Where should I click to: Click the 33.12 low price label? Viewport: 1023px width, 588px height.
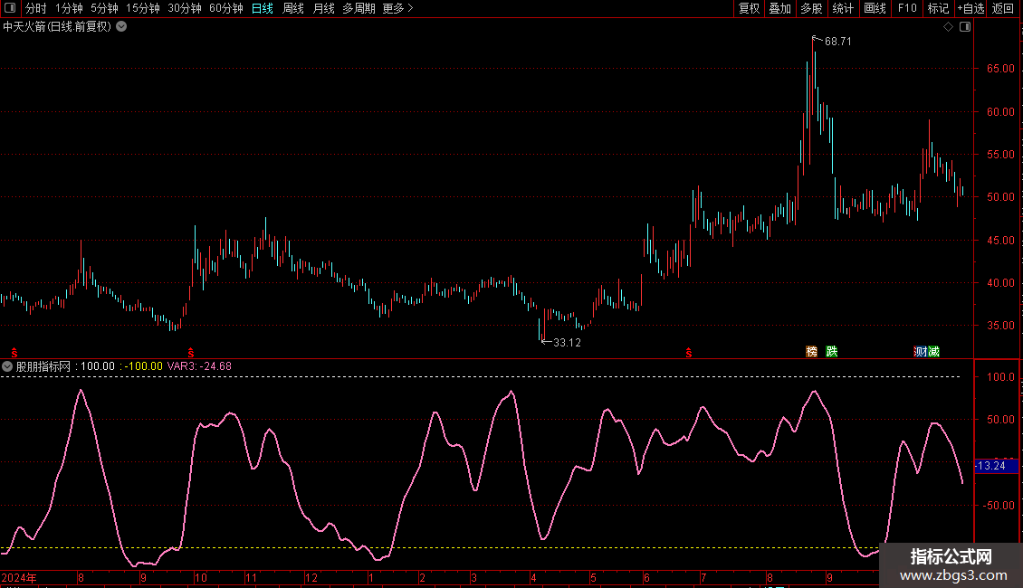pyautogui.click(x=567, y=342)
